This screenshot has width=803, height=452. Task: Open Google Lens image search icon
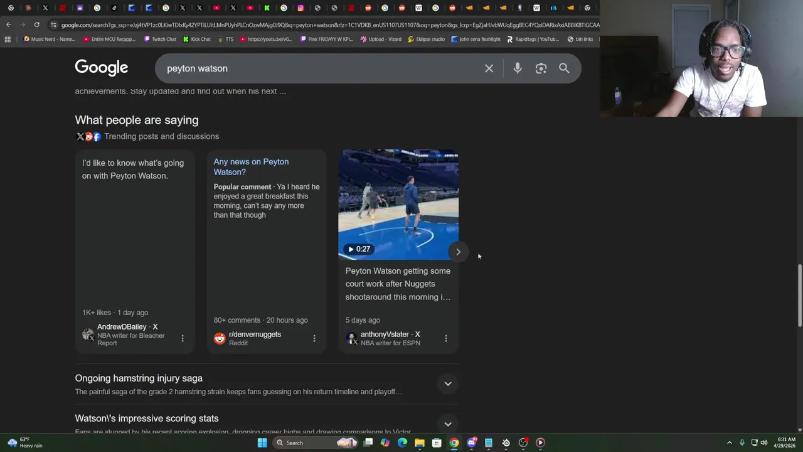pyautogui.click(x=541, y=68)
